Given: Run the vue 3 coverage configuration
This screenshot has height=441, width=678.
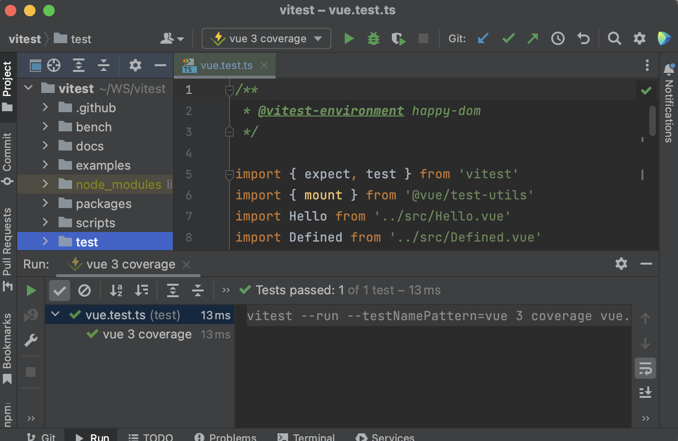Looking at the screenshot, I should [349, 38].
